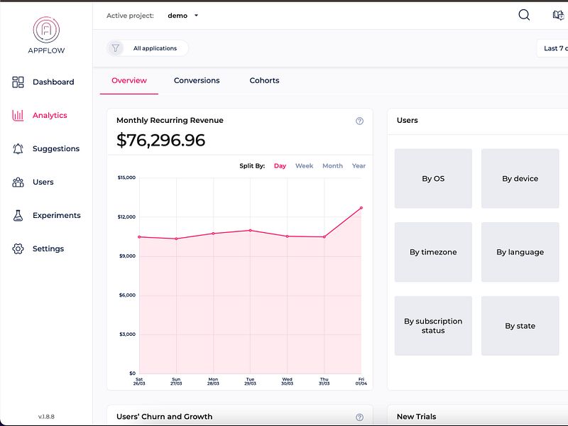
Task: Switch Split By to Week
Action: tap(304, 165)
